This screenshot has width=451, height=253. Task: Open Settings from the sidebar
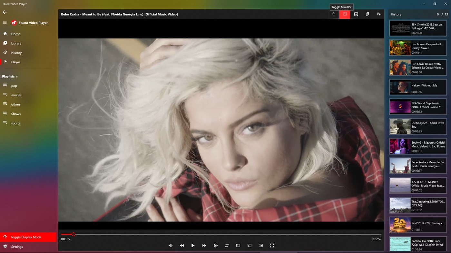coord(16,247)
